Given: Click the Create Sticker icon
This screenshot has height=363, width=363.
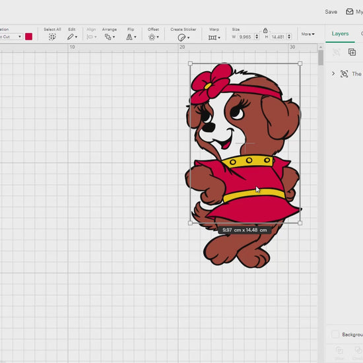Looking at the screenshot, I should pos(181,37).
